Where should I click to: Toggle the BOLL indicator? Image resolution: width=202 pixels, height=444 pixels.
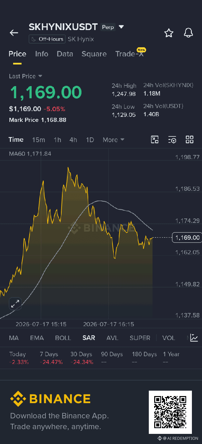pos(63,338)
